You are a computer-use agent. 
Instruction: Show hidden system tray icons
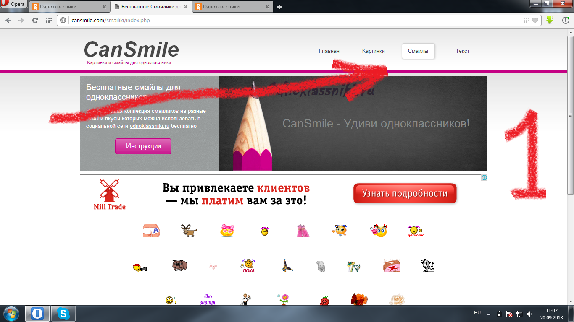[x=489, y=314]
